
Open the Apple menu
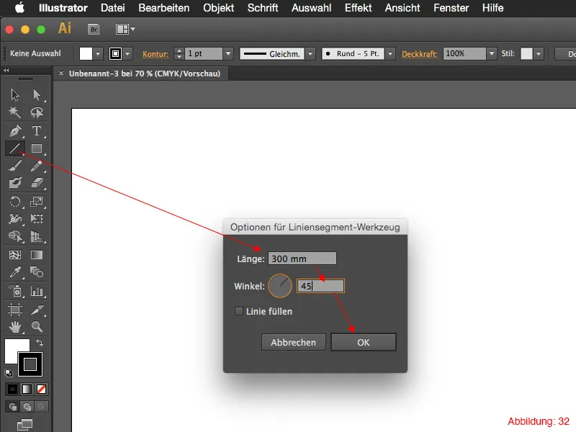pyautogui.click(x=20, y=8)
